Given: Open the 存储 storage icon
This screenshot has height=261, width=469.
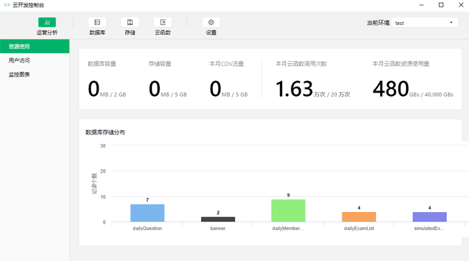Looking at the screenshot, I should click(x=130, y=22).
